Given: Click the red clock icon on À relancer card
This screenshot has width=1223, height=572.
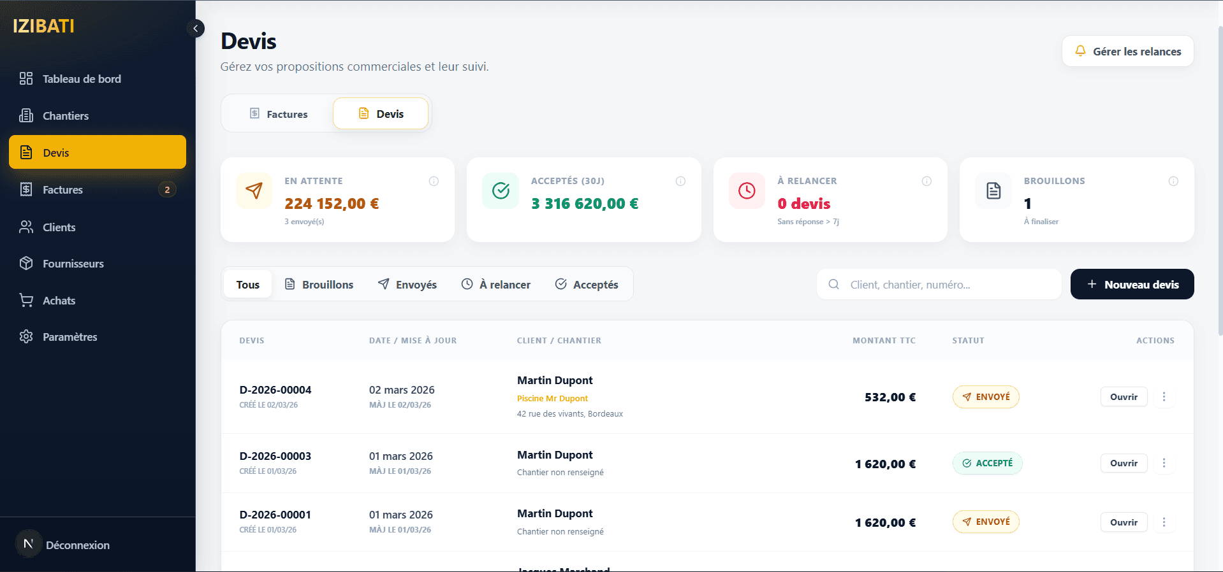Looking at the screenshot, I should (747, 190).
